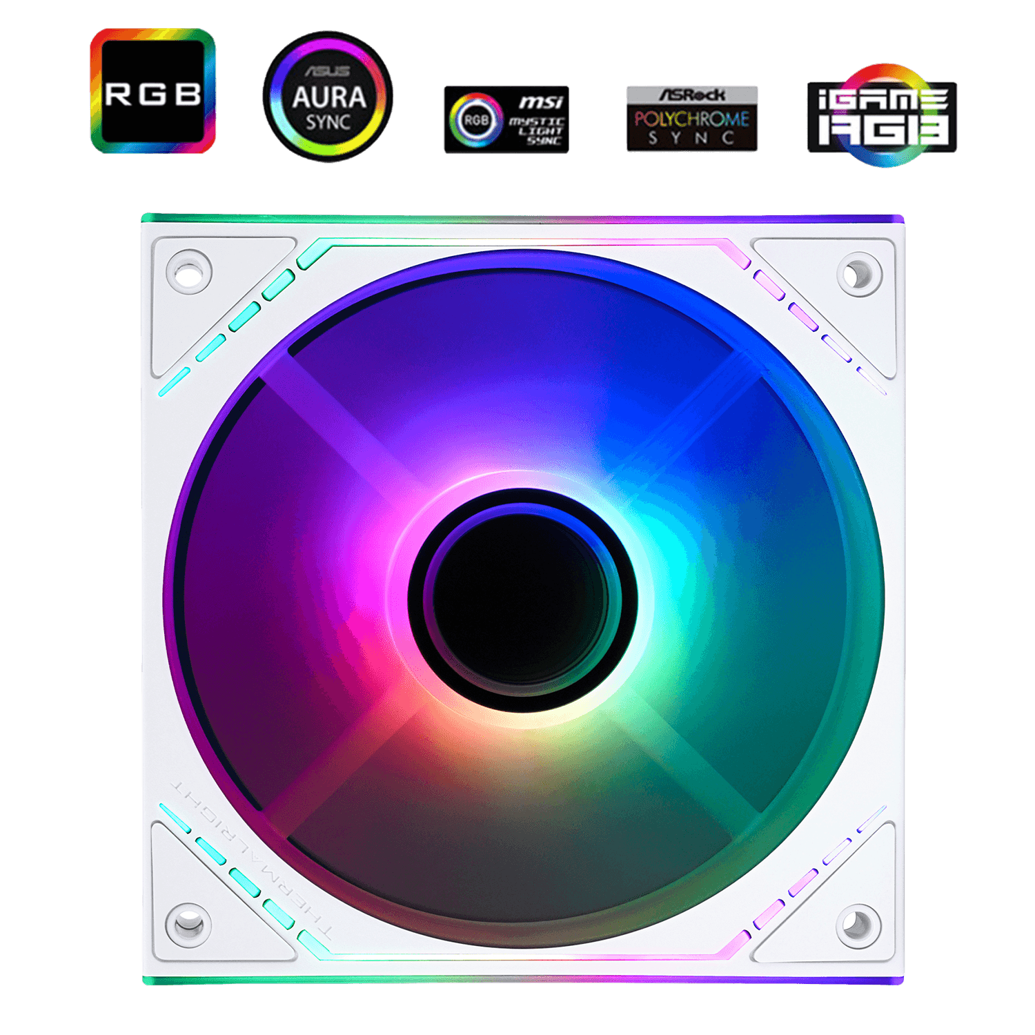The width and height of the screenshot is (1035, 1035).
Task: Click the circular RGB ring in MSI badge
Action: coord(475,120)
